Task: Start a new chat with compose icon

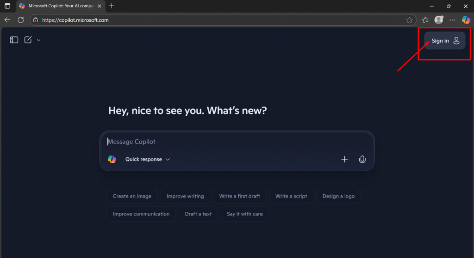Action: [28, 40]
